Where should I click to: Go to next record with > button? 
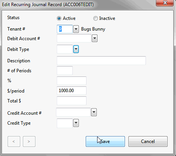(29, 141)
